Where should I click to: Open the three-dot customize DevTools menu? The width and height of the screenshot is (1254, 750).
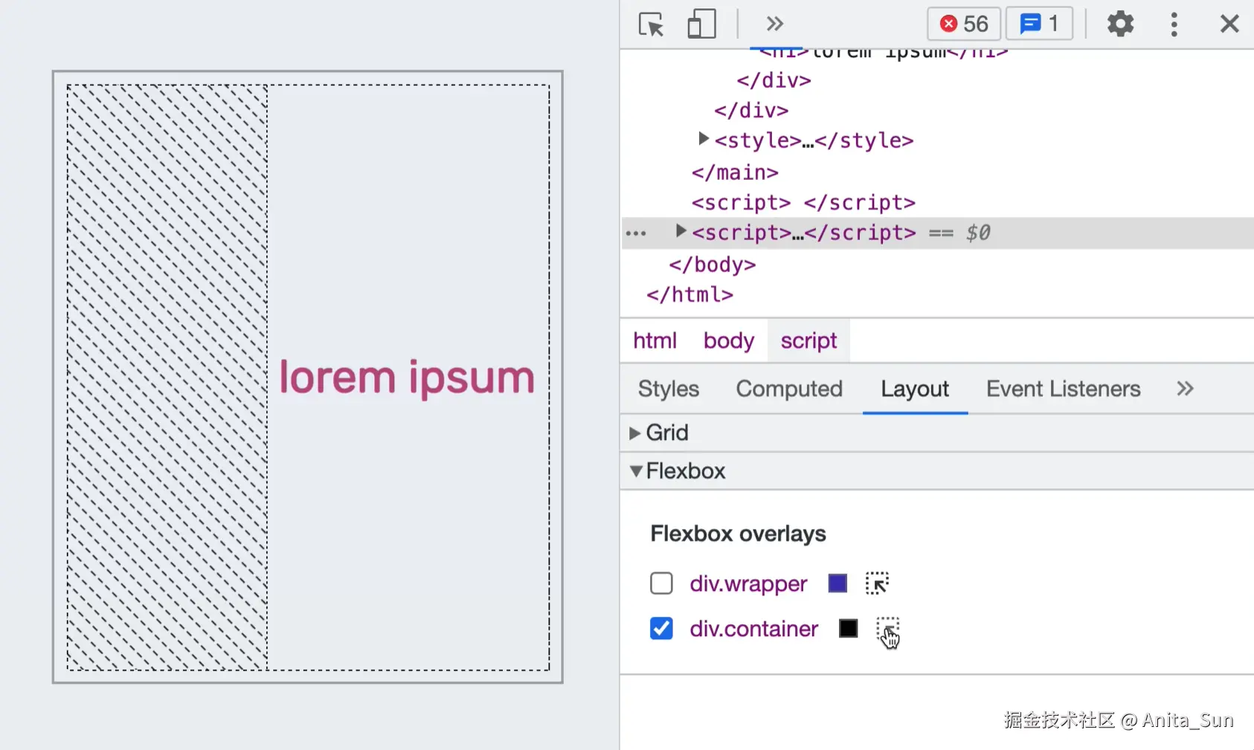coord(1174,25)
